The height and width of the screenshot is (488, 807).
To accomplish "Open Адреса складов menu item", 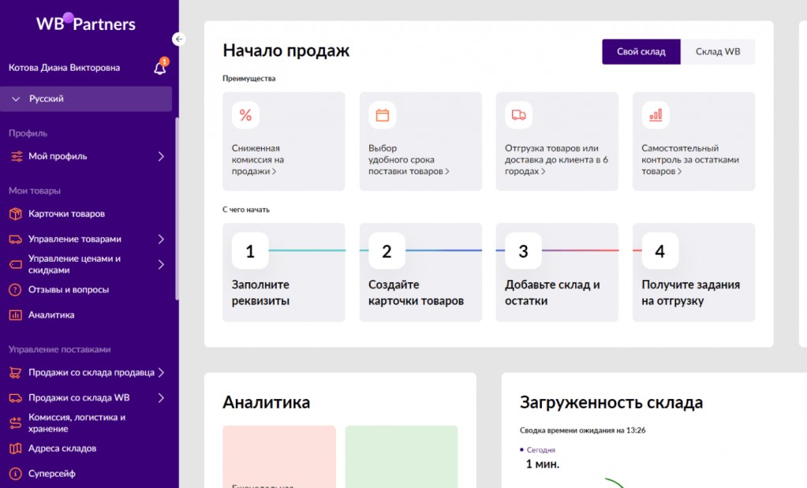I will tap(62, 449).
